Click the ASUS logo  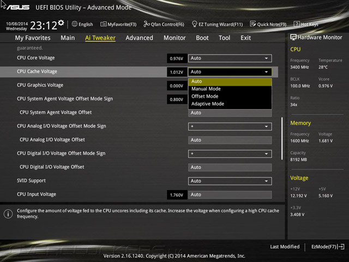[18, 7]
